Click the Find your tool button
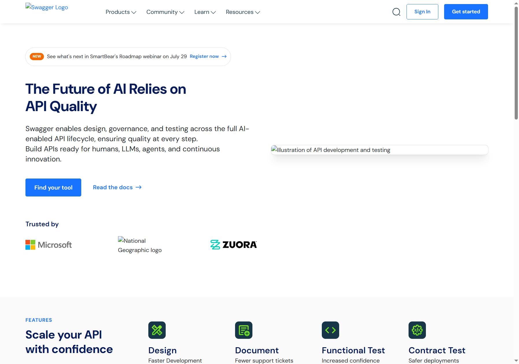 coord(53,187)
